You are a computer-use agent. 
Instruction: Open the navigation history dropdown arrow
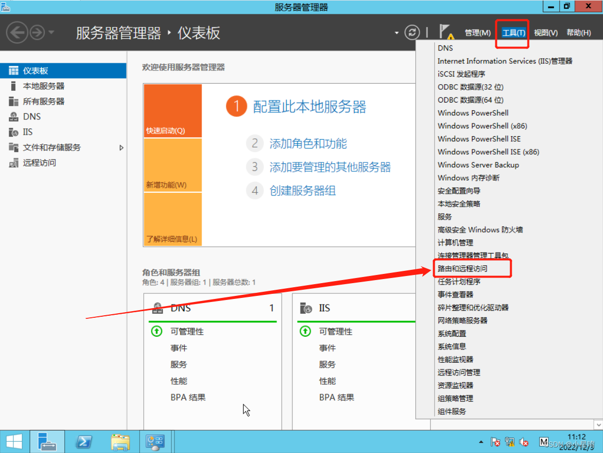(51, 33)
